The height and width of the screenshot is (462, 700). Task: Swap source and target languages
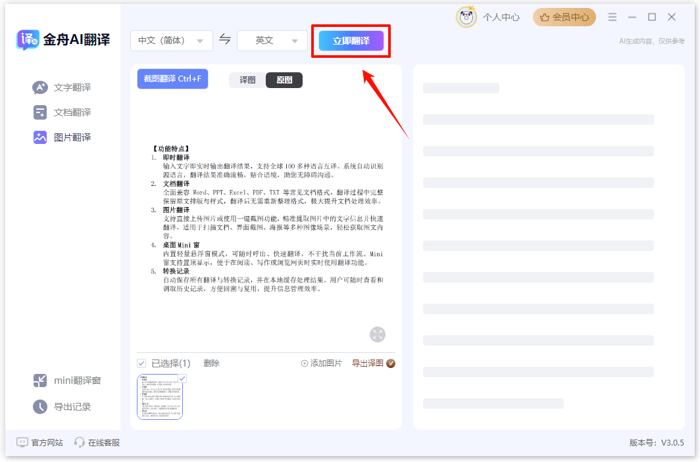(225, 40)
